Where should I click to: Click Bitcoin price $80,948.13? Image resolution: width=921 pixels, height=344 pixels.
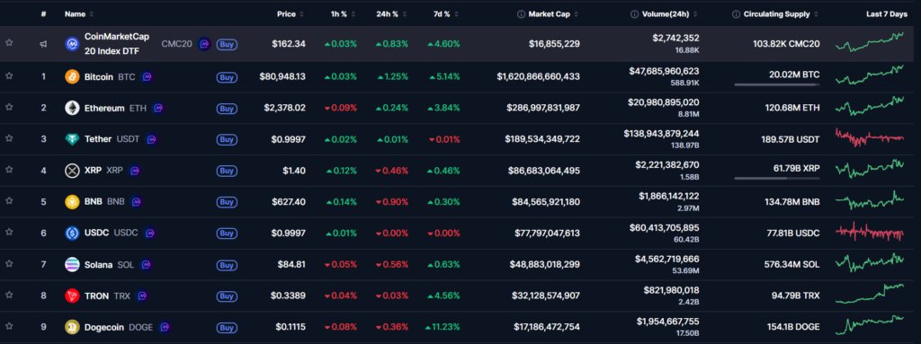pyautogui.click(x=282, y=77)
